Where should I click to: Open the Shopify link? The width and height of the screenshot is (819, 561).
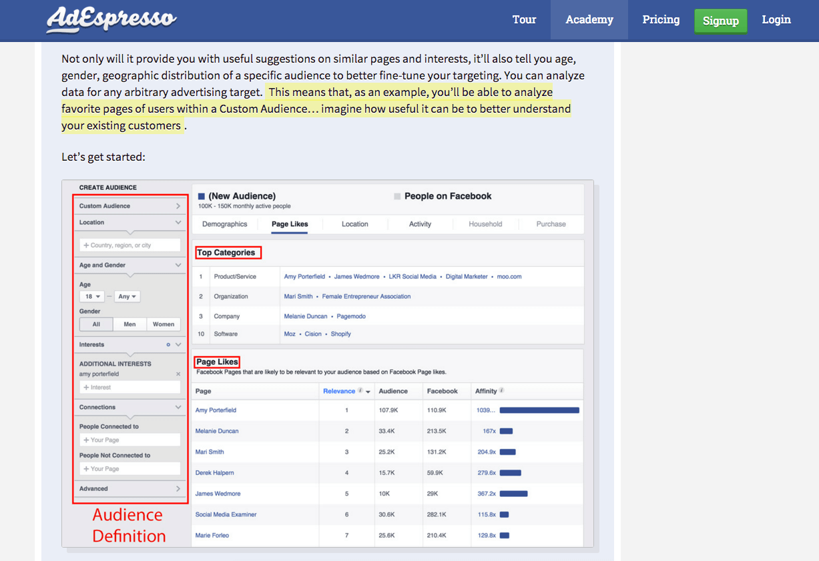pos(341,334)
